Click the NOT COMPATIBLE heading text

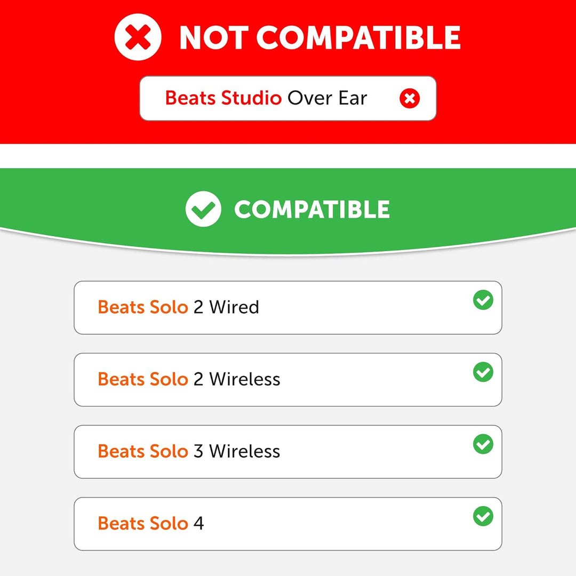click(x=319, y=38)
